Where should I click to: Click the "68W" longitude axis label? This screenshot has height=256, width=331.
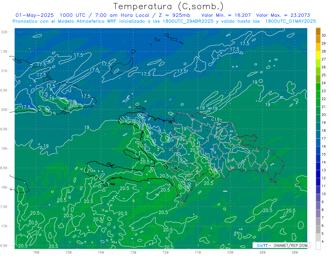[295, 252]
